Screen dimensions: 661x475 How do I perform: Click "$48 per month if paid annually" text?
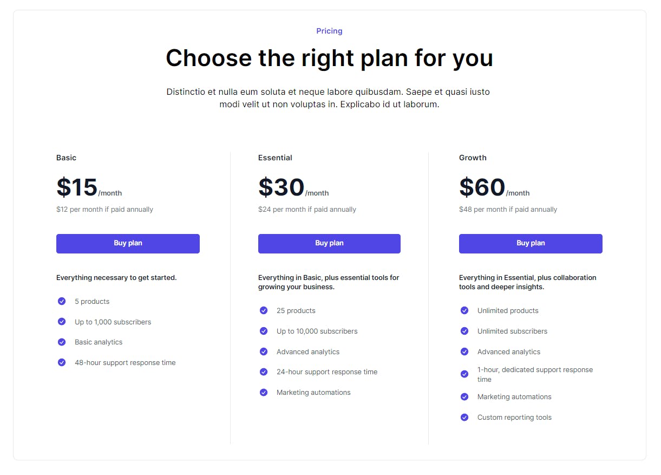click(508, 209)
